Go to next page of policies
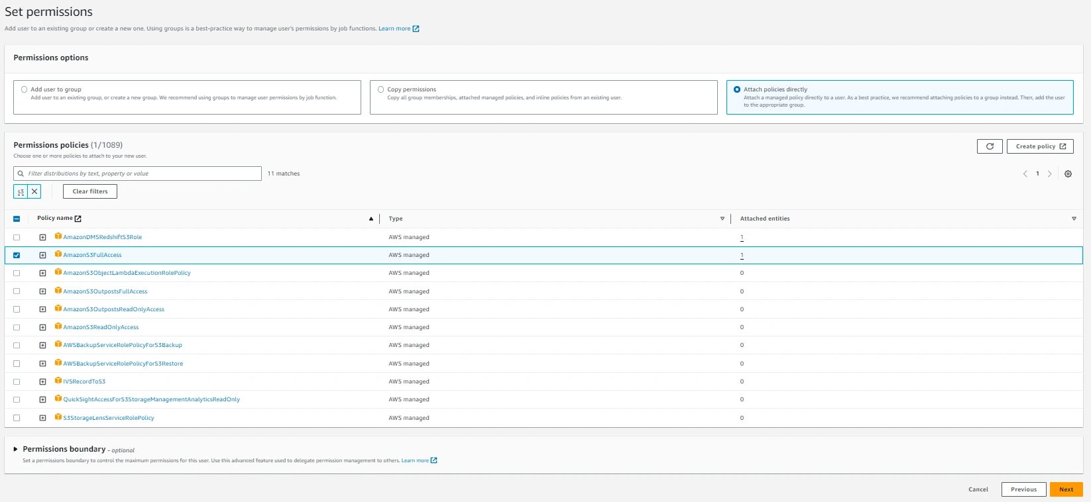The width and height of the screenshot is (1091, 502). click(1049, 174)
